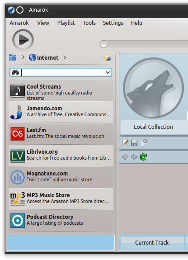The image size is (188, 260).
Task: Click 'Last.fm: The social music revolution' text
Action: click(66, 136)
